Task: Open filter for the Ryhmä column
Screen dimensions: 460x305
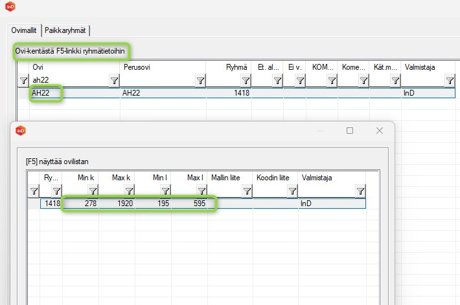Action: click(246, 81)
